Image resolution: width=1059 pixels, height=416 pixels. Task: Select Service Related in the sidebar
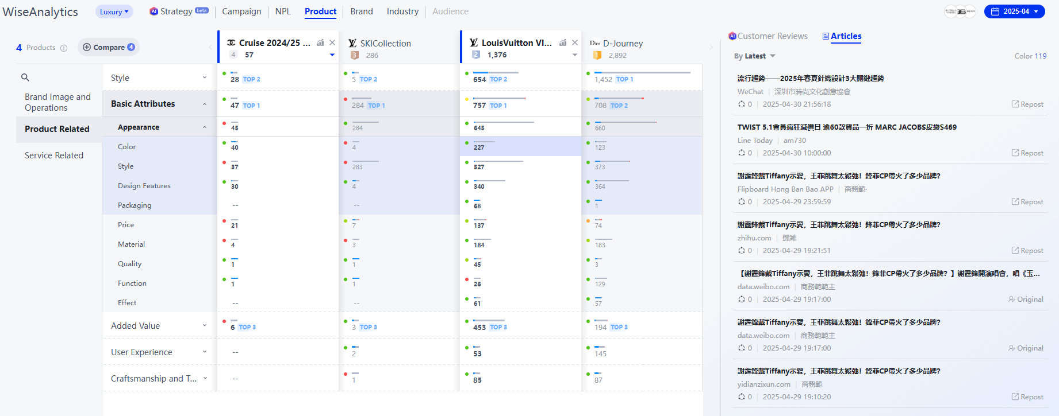54,155
